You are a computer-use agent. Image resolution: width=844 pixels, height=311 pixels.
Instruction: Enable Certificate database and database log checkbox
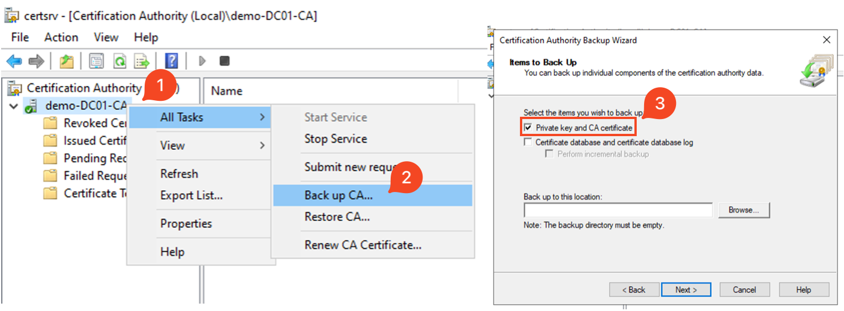[528, 142]
